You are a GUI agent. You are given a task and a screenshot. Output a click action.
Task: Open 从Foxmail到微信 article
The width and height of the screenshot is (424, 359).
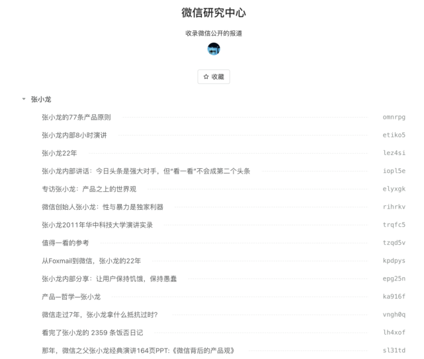pos(91,261)
